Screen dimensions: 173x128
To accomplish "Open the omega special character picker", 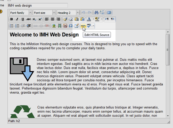I will click(x=71, y=26).
